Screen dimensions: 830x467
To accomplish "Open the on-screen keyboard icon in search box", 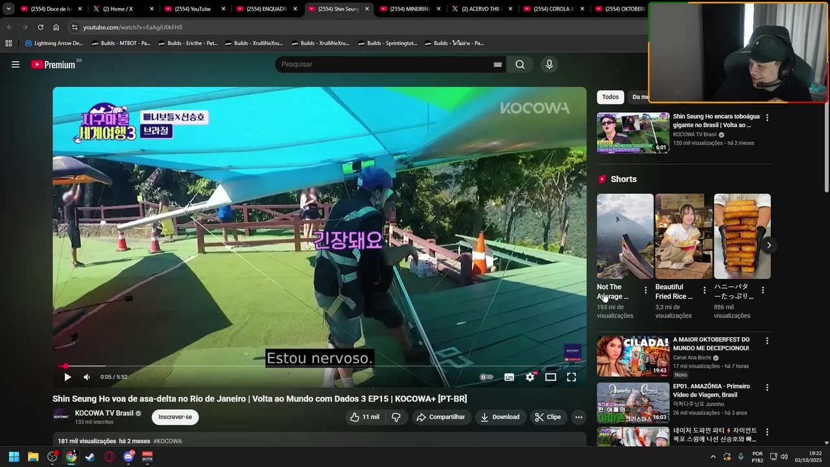I will pos(497,64).
